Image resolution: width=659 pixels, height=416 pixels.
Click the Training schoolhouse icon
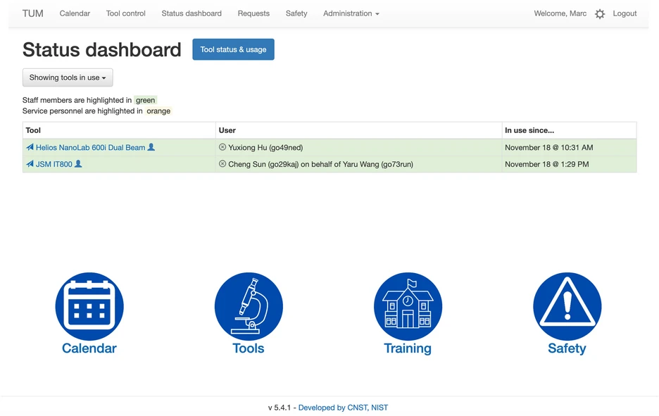pos(408,306)
